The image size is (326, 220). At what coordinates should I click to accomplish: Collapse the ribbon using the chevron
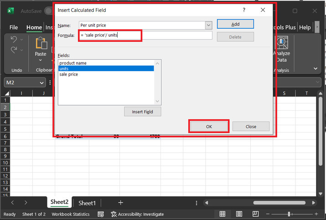(316, 69)
